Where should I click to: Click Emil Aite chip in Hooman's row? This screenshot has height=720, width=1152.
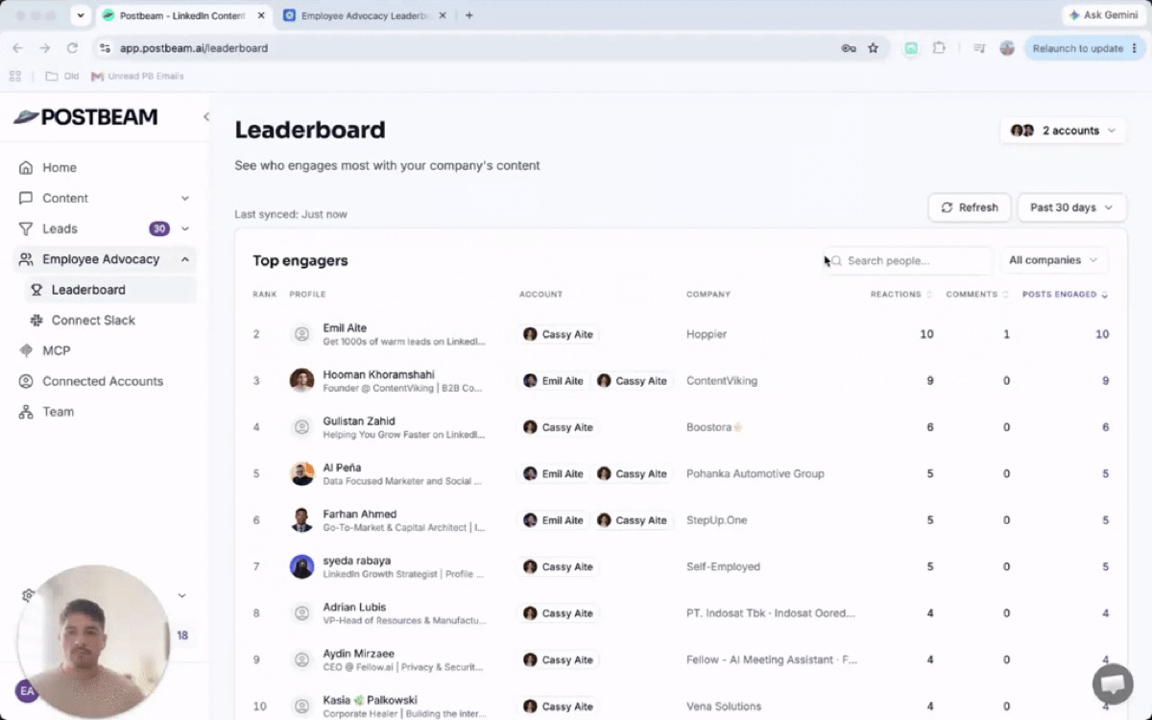pos(553,381)
